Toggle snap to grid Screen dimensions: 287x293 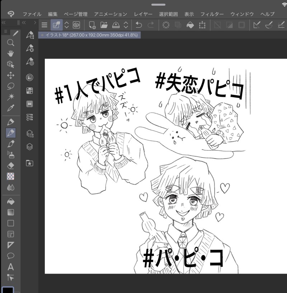[281, 25]
